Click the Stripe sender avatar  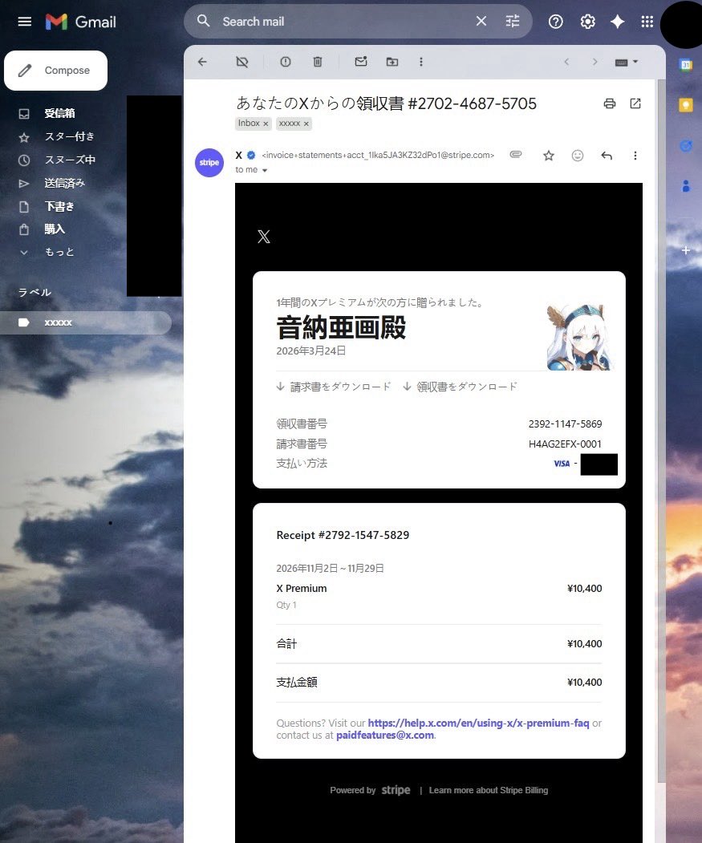coord(209,162)
